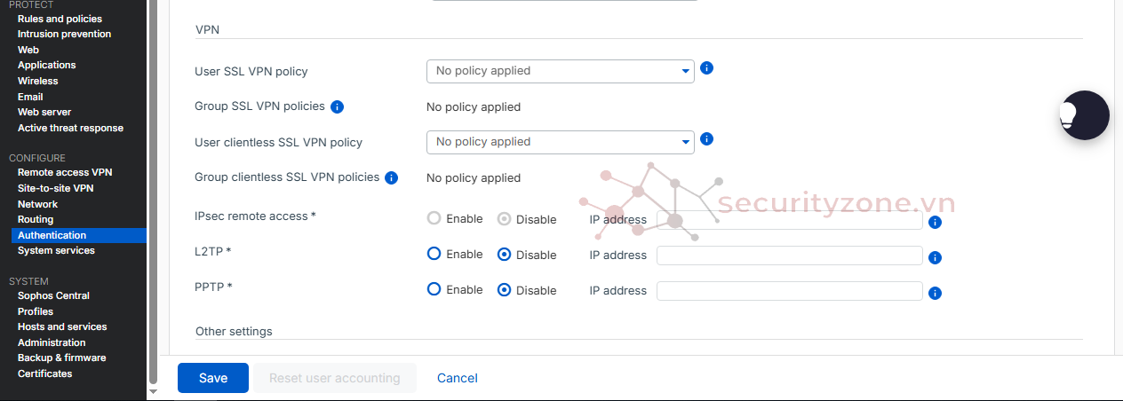Click info icon for IPsec remote access IP address
Screen dimensions: 1123x401
click(935, 222)
